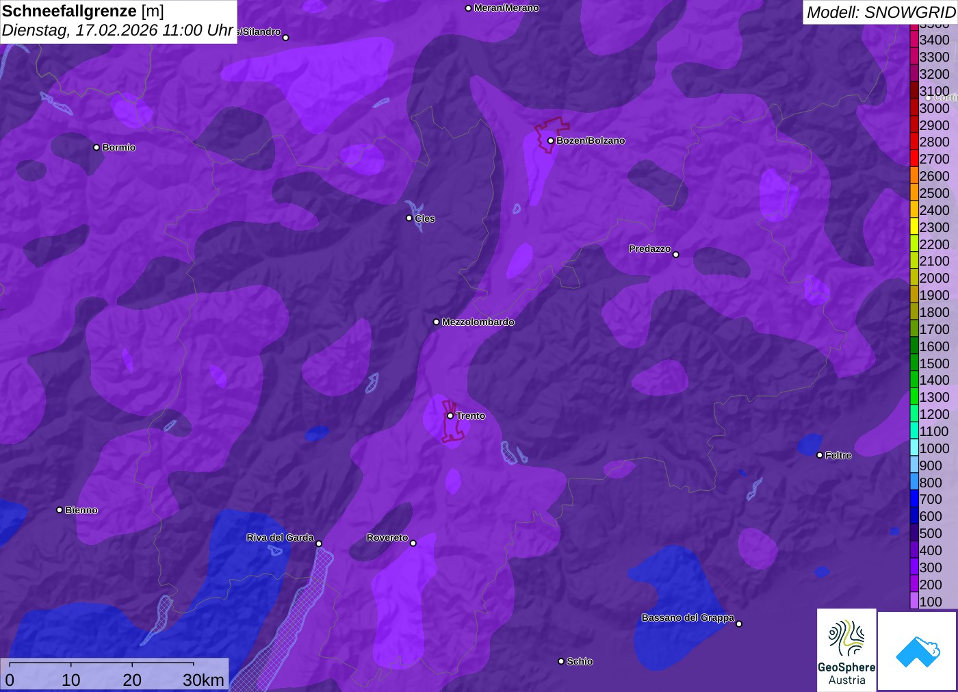Click the GeoSphere Austria logo
Image resolution: width=958 pixels, height=692 pixels.
click(x=846, y=650)
